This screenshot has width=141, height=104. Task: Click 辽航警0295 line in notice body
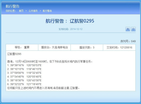click(14, 54)
